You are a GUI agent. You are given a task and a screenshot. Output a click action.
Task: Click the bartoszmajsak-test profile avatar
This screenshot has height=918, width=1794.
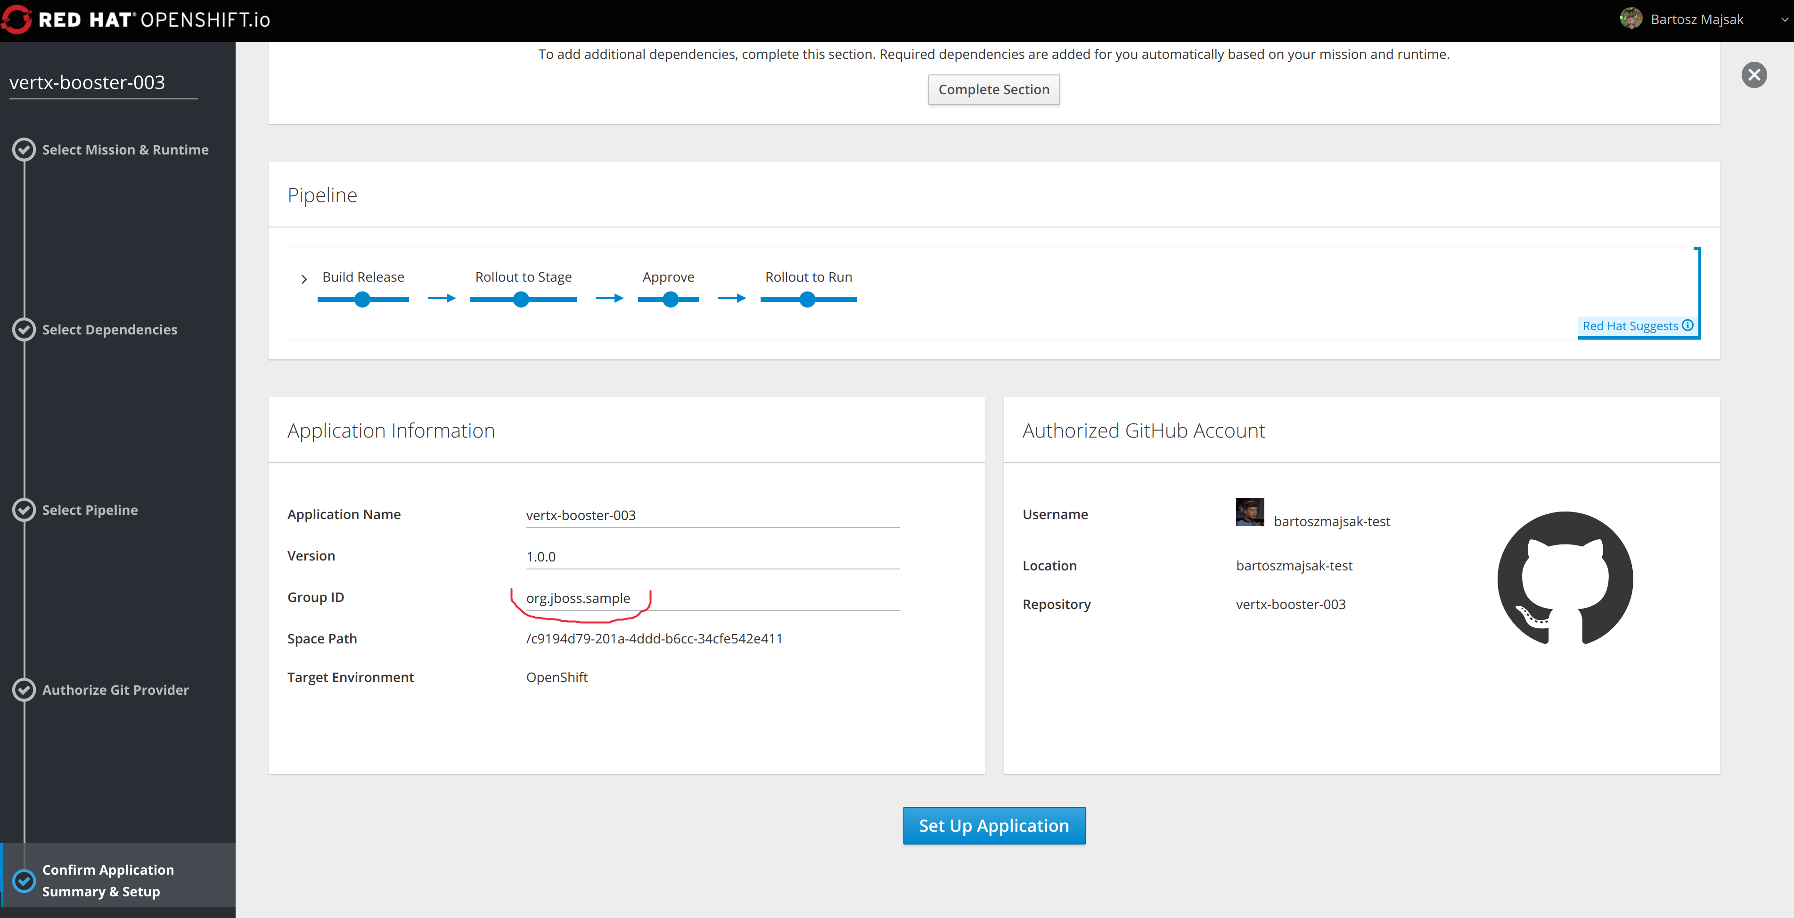(x=1250, y=513)
